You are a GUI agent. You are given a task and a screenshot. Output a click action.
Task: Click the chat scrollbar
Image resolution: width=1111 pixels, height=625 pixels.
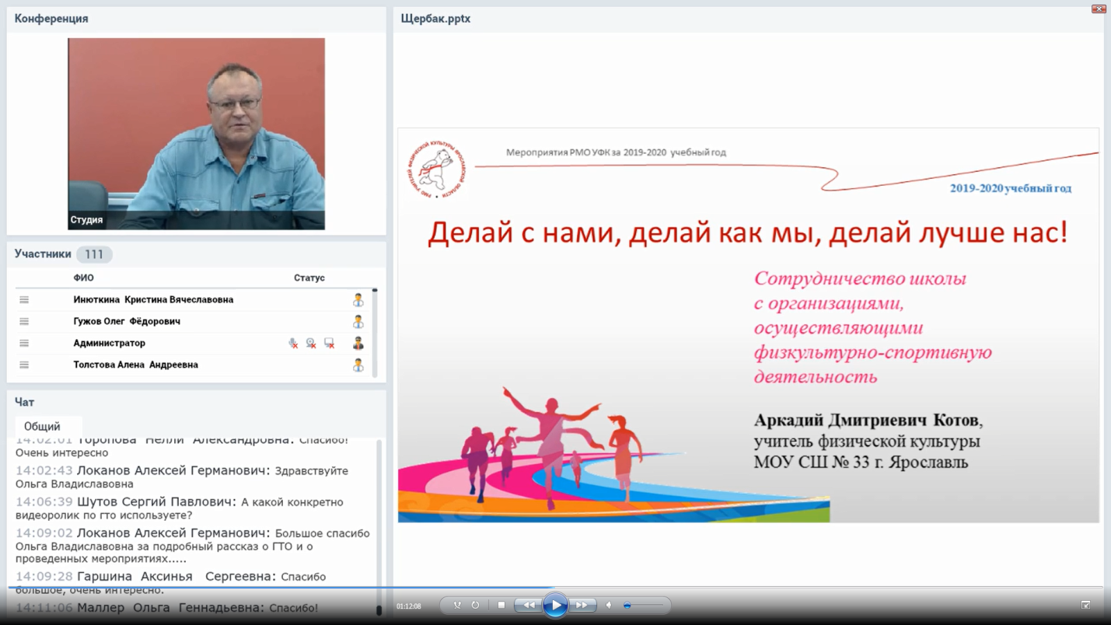pos(379,527)
